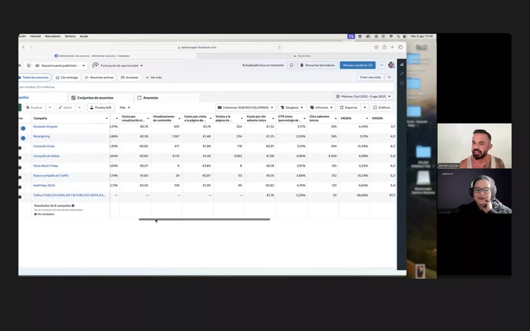Image resolution: width=530 pixels, height=331 pixels.
Task: Open the clock history icon in the right sidebar
Action: pyautogui.click(x=401, y=83)
